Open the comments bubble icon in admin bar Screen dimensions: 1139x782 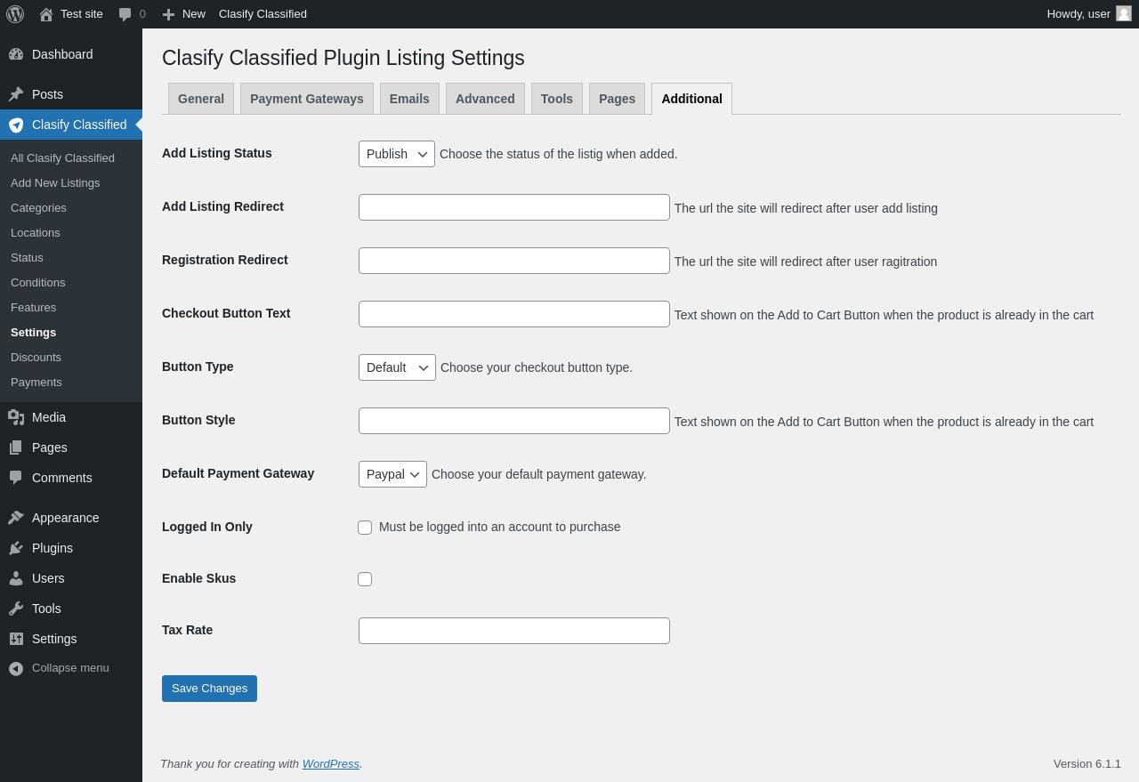(x=125, y=14)
